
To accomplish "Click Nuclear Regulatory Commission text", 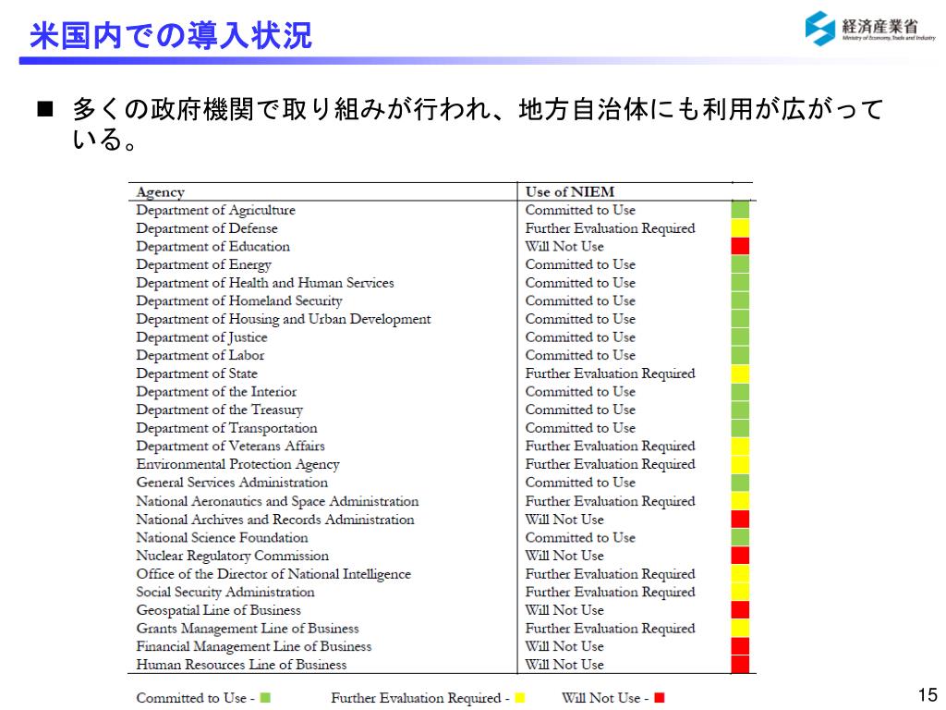I will [232, 556].
